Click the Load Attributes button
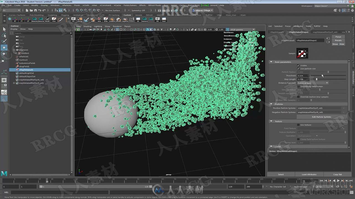The height and width of the screenshot is (199, 355). (309, 174)
